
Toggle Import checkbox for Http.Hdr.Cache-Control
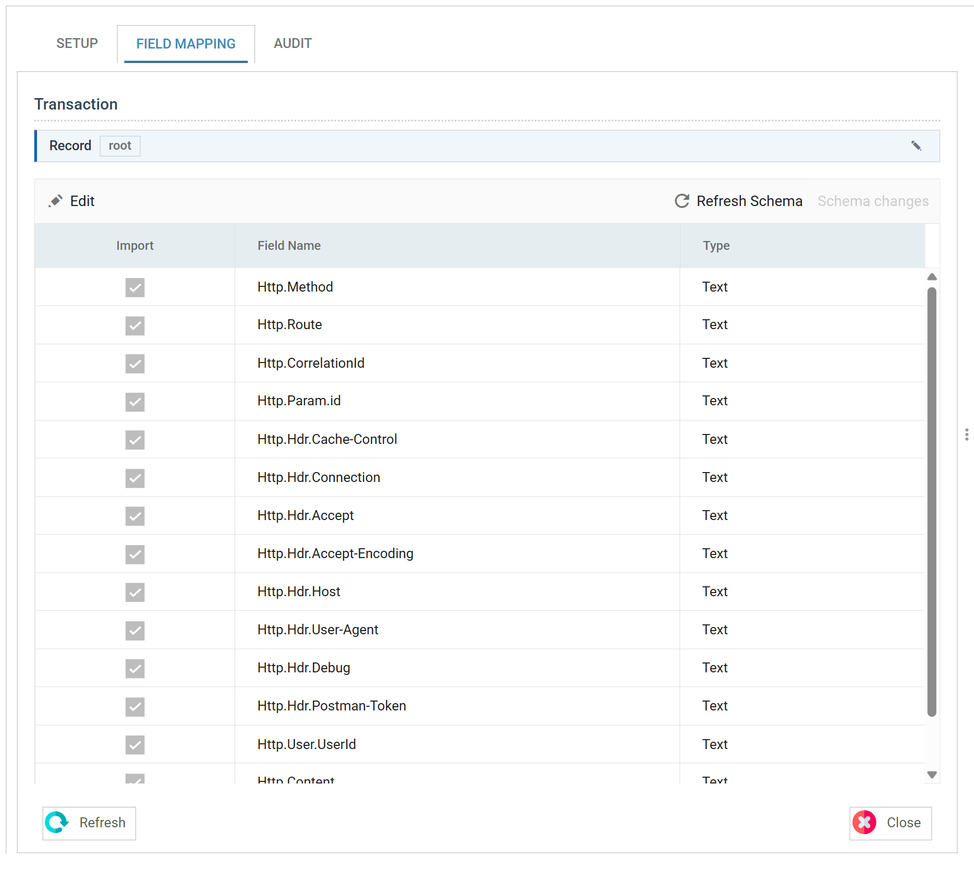click(x=135, y=440)
